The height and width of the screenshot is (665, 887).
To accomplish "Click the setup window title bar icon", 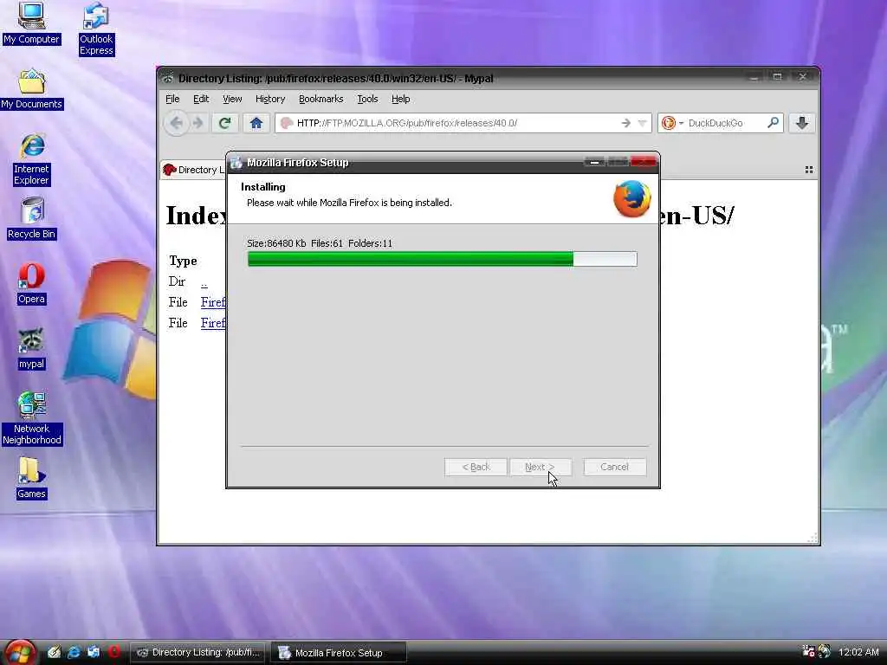I will (236, 163).
